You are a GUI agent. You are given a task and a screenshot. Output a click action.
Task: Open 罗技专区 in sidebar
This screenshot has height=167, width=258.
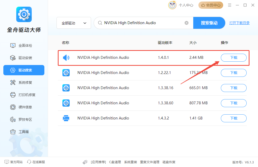[24, 119]
